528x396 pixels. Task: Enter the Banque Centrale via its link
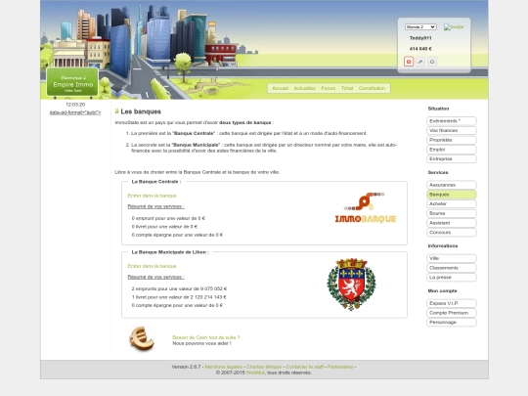tap(152, 196)
